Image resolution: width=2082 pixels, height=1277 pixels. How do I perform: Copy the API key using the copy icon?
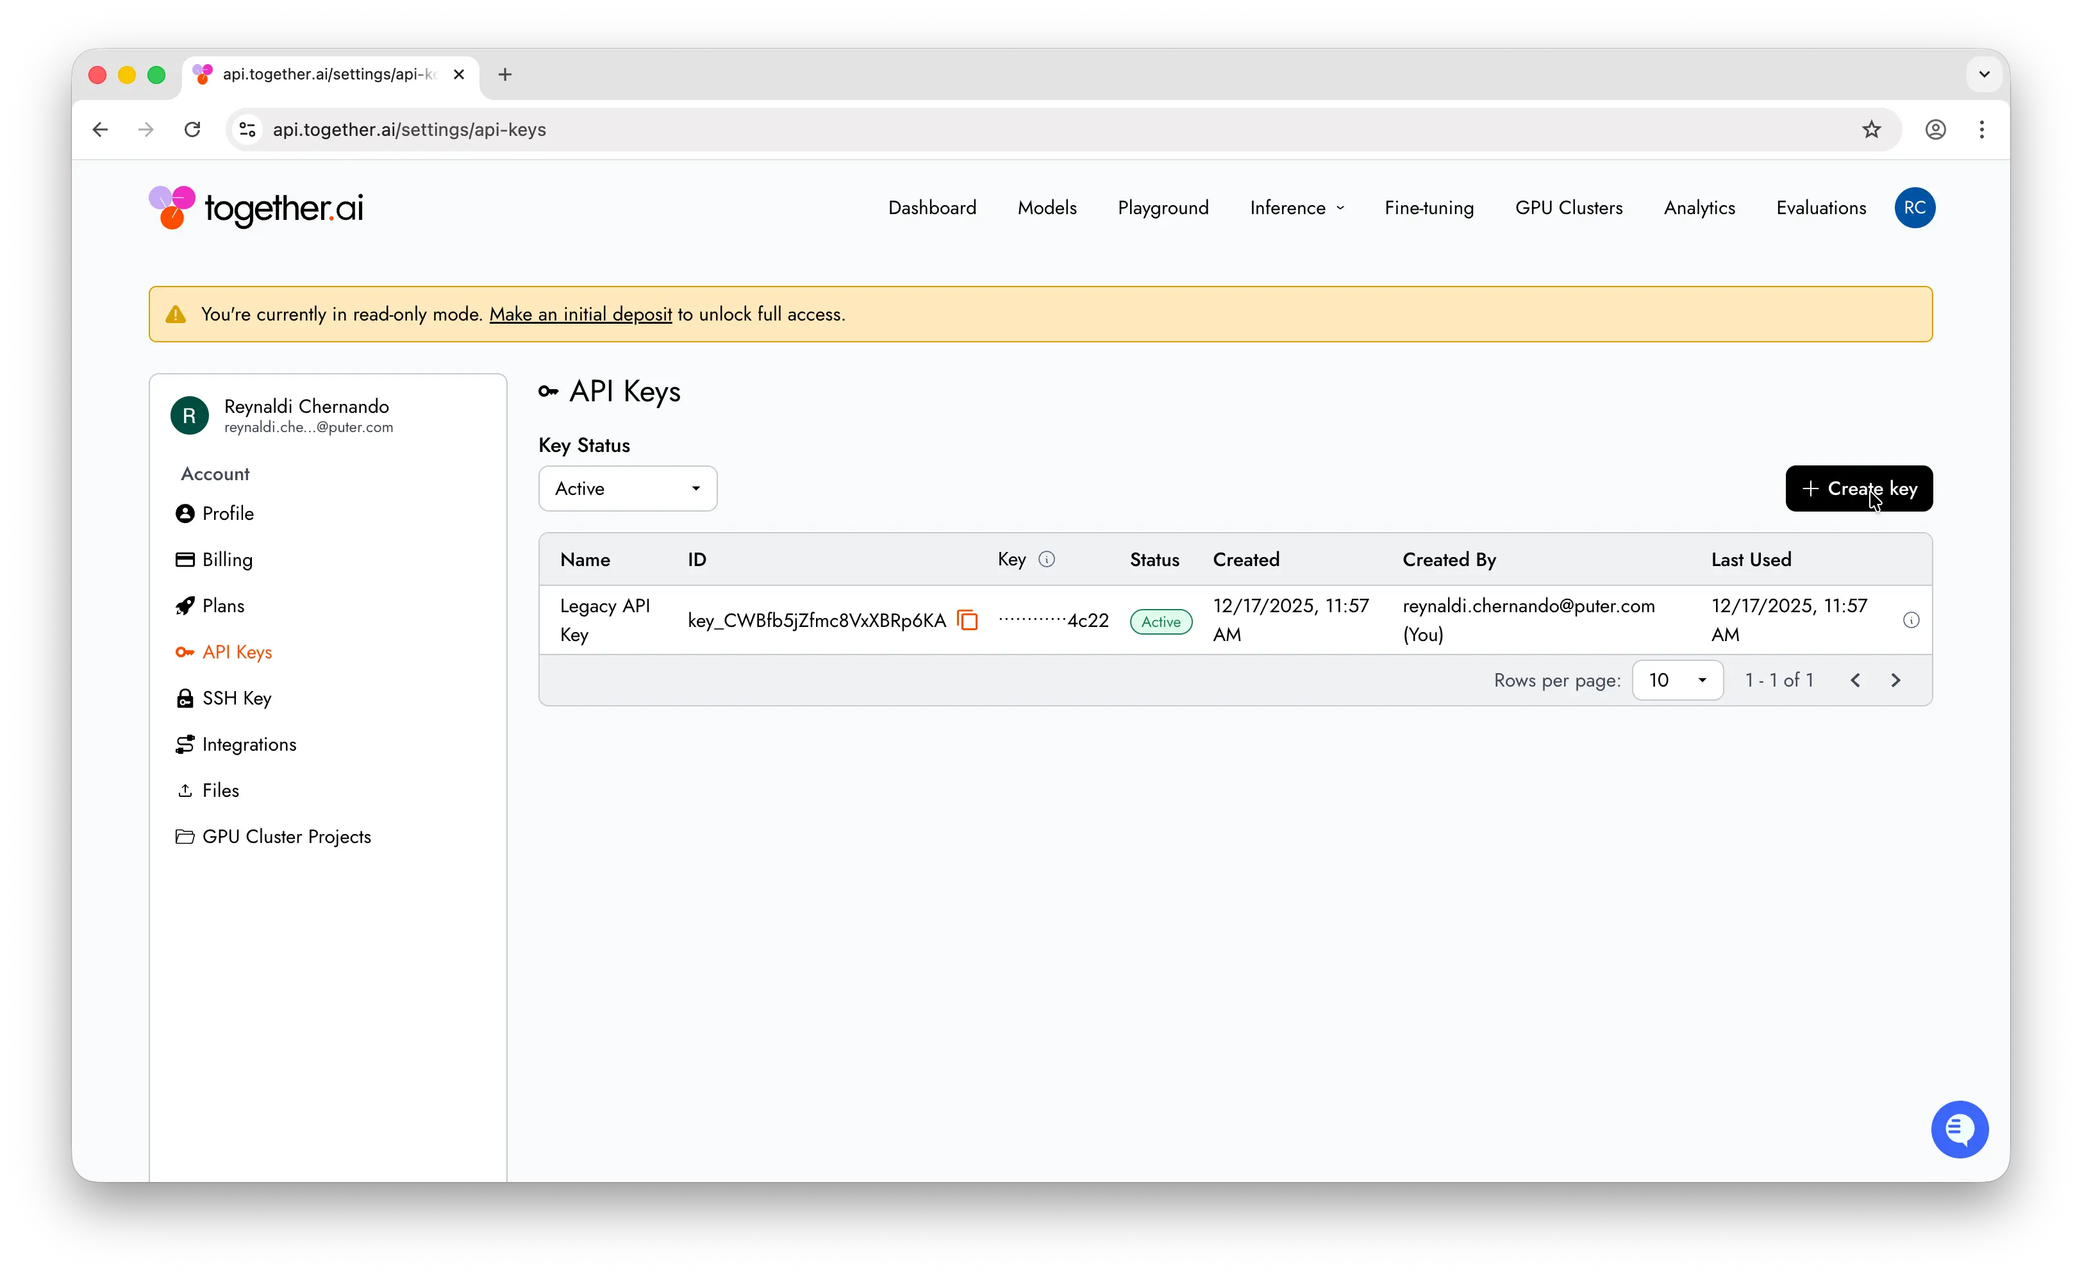[x=967, y=619]
